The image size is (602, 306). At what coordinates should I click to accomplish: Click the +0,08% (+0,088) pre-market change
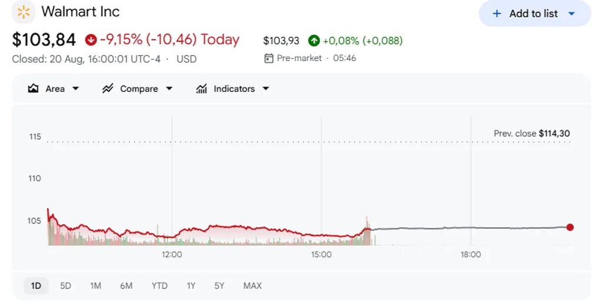pos(363,41)
